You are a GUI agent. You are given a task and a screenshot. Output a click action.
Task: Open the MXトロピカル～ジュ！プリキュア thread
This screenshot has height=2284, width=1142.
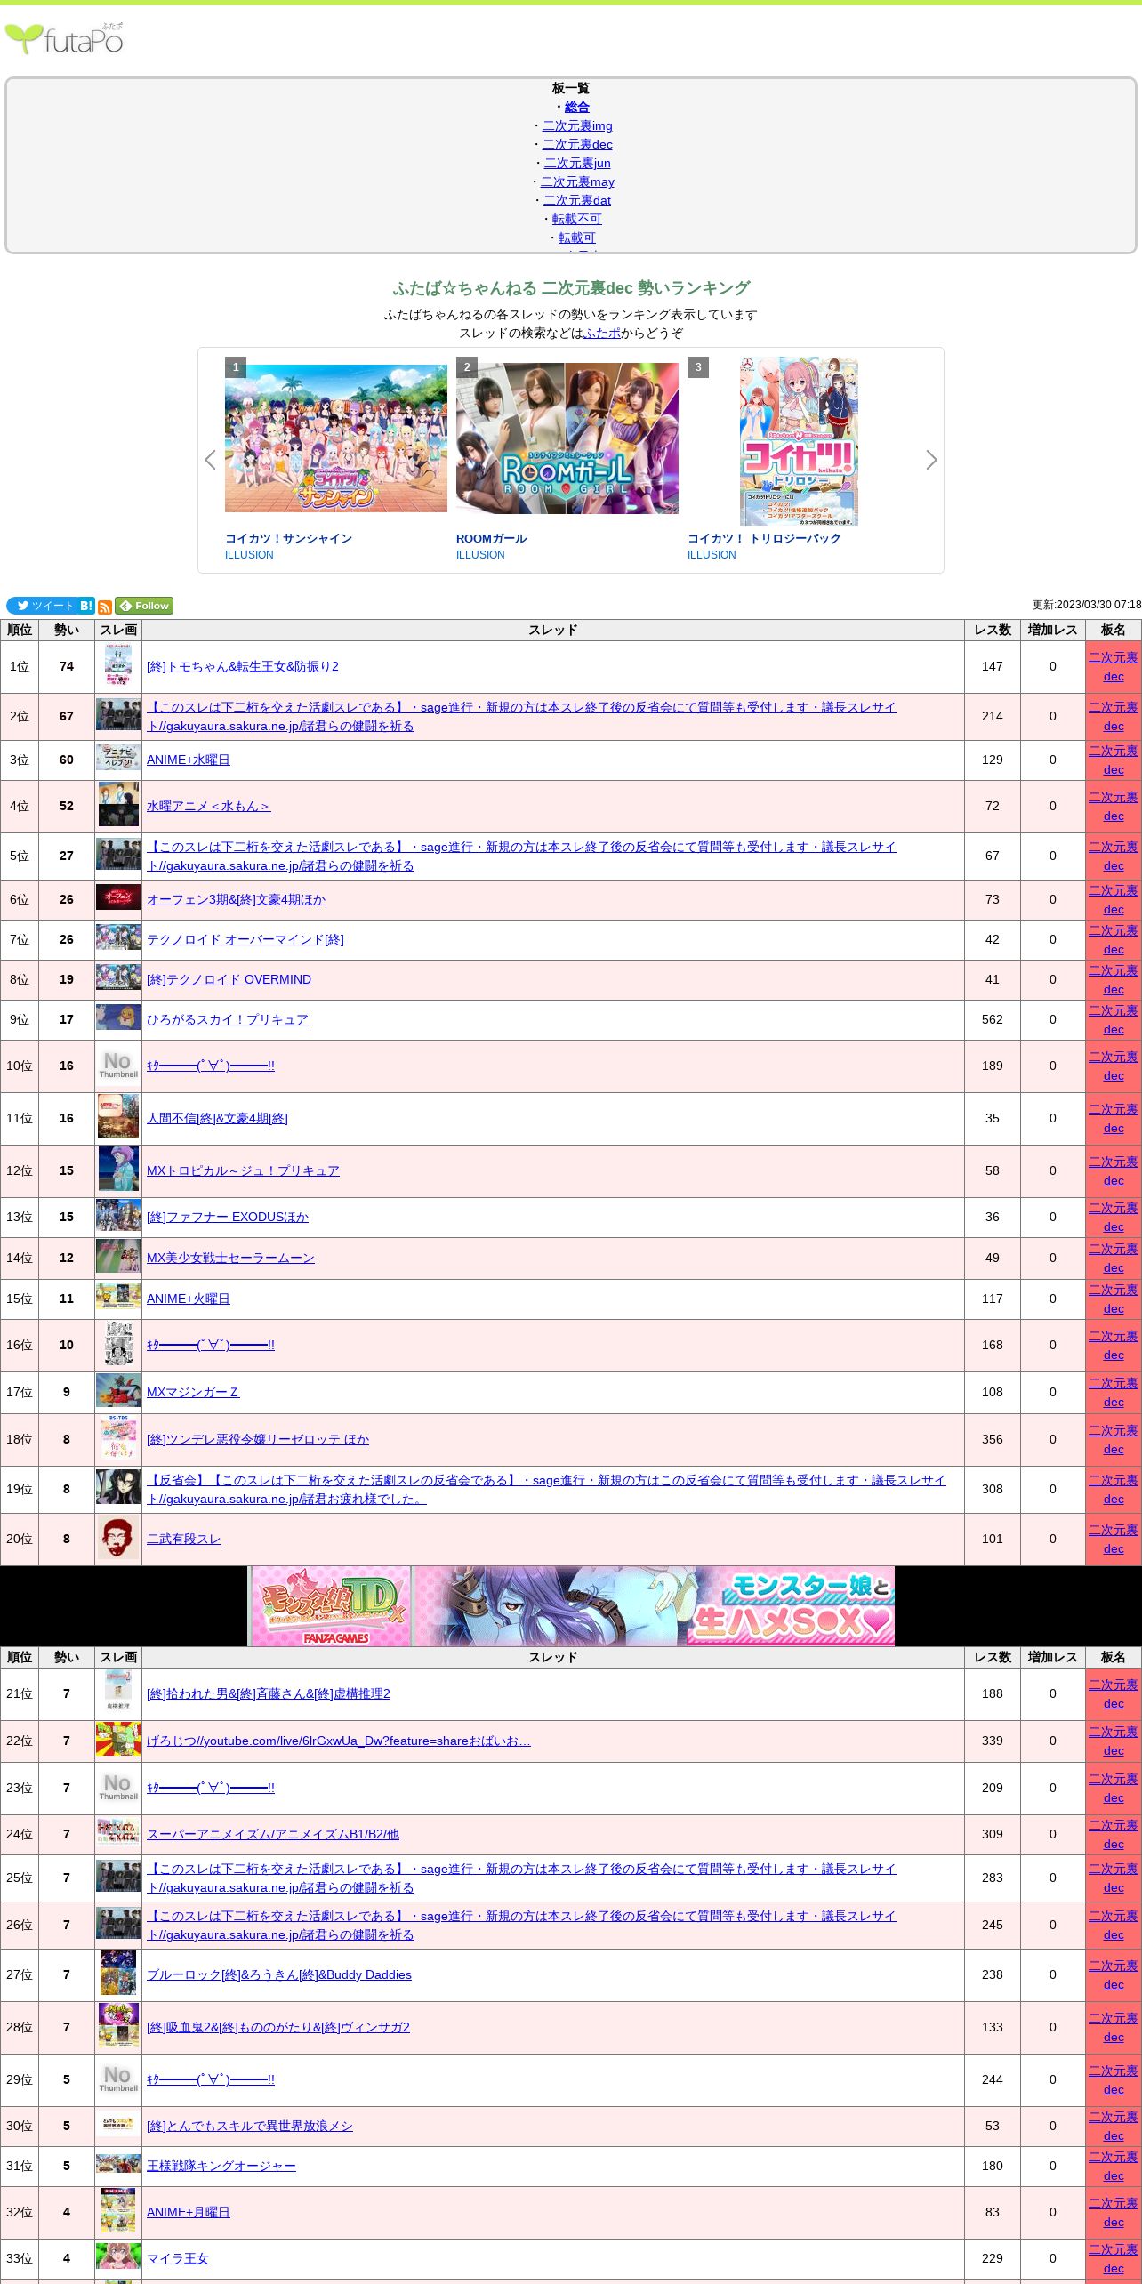click(x=243, y=1170)
